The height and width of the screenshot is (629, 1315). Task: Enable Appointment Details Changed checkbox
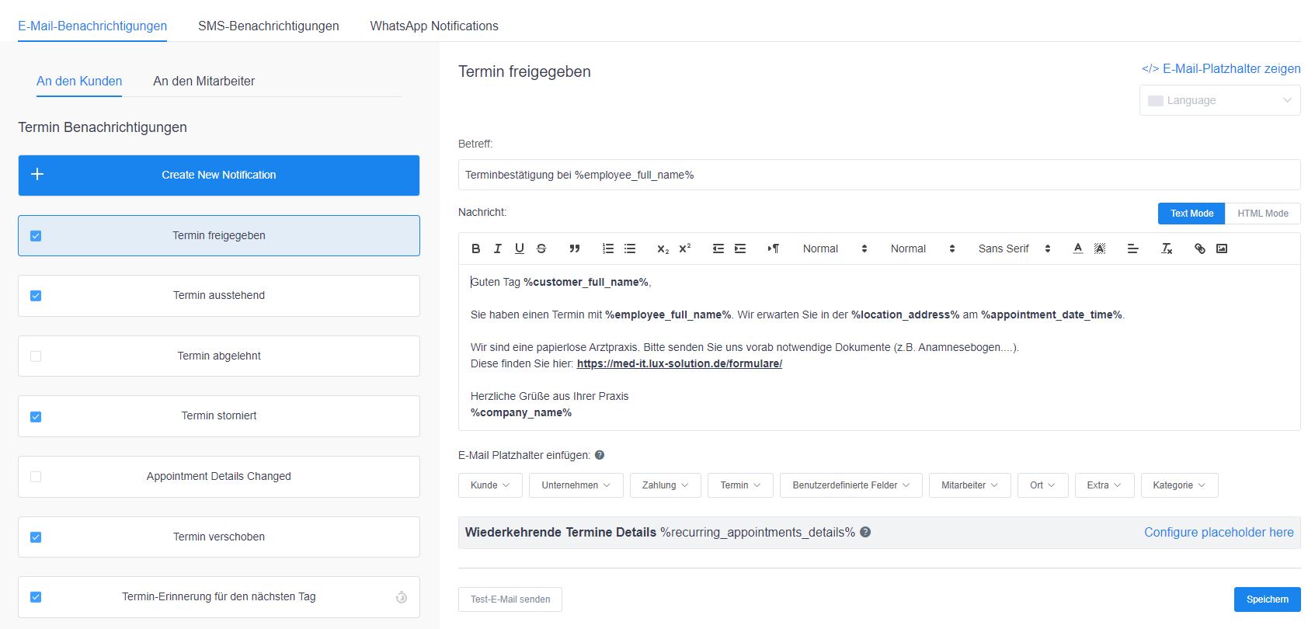36,477
